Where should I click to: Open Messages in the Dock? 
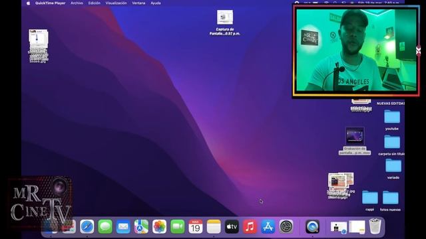click(105, 226)
